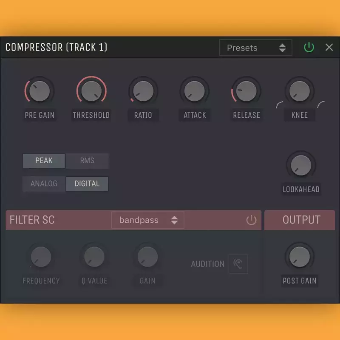Select the hard knee curve icon
This screenshot has width=340, height=340.
coord(279,105)
